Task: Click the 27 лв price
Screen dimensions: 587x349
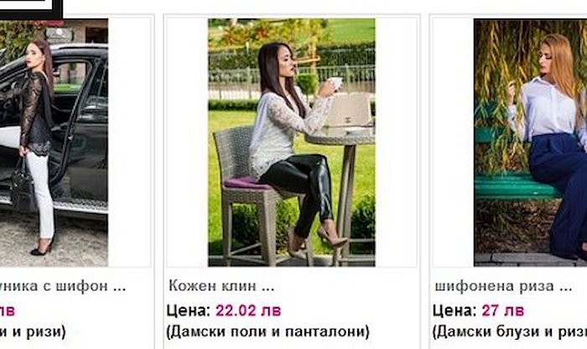Action: (x=503, y=310)
